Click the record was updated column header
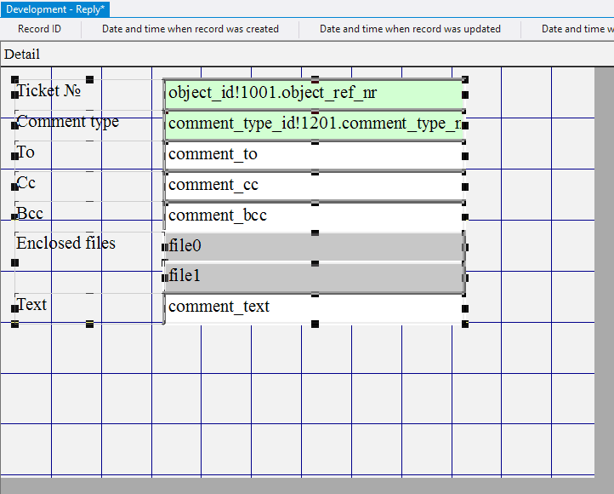614x494 pixels. [x=410, y=29]
